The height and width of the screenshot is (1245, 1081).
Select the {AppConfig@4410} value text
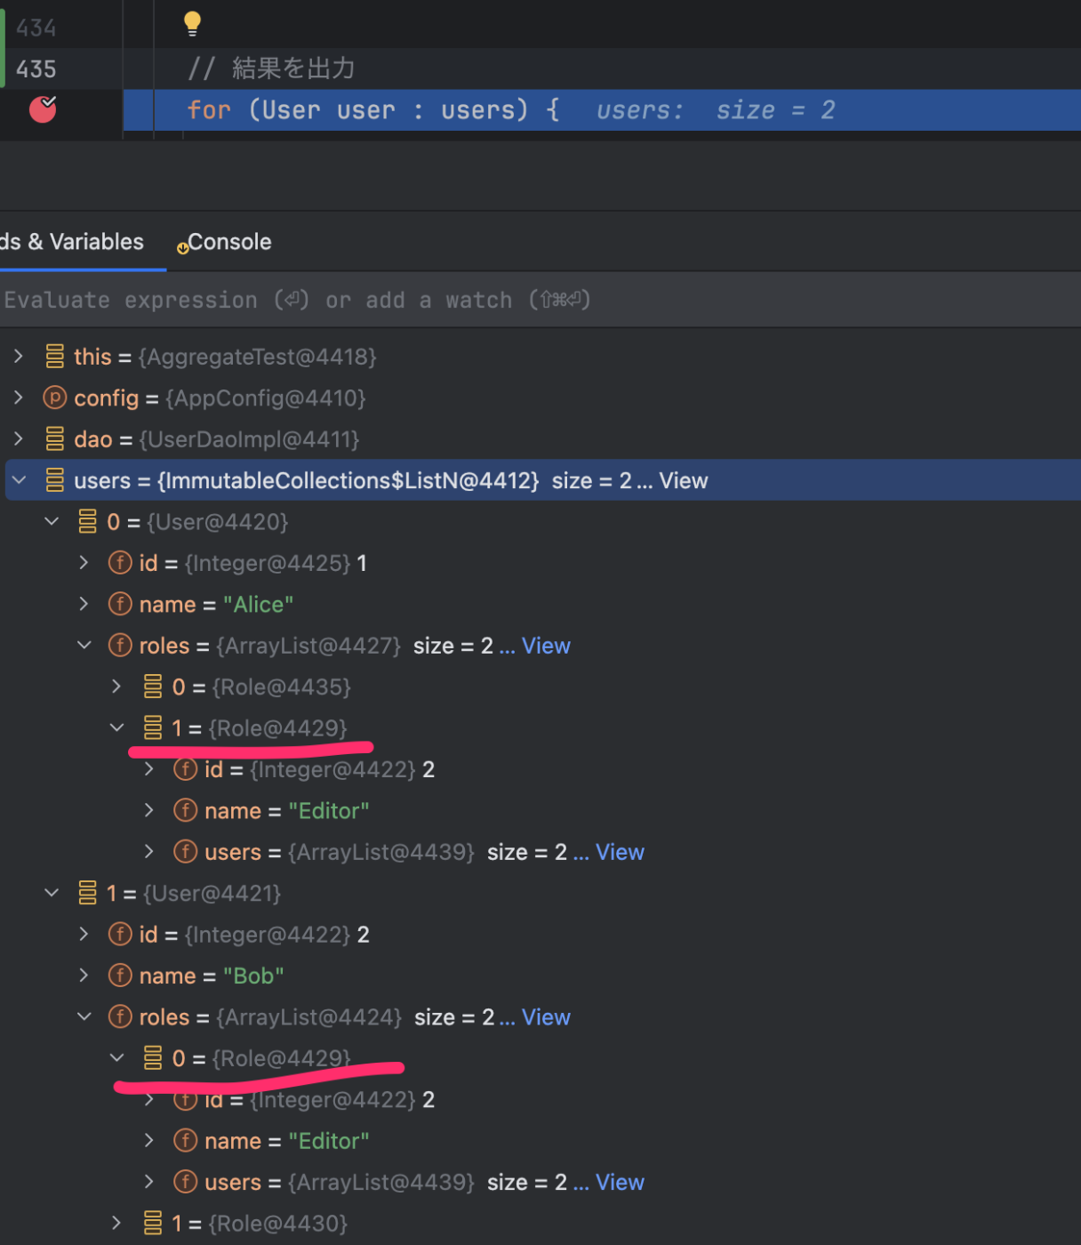[x=266, y=398]
